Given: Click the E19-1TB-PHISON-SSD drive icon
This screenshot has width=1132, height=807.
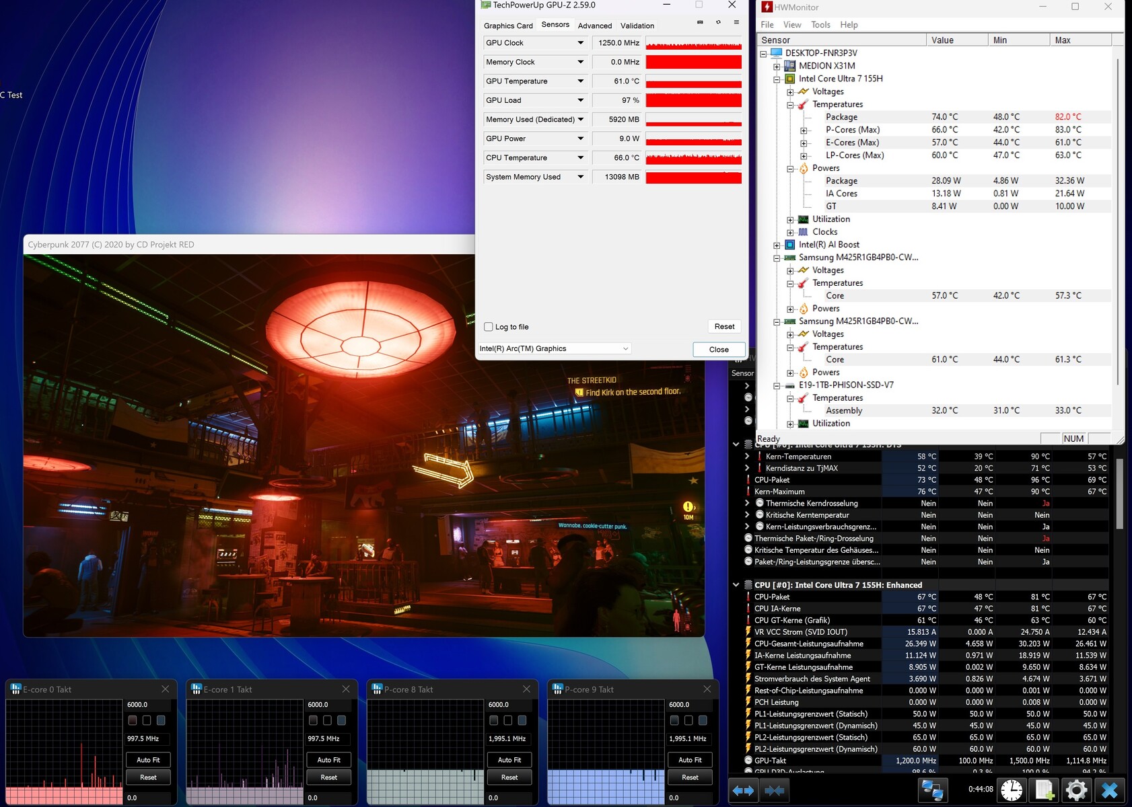Looking at the screenshot, I should click(x=789, y=385).
